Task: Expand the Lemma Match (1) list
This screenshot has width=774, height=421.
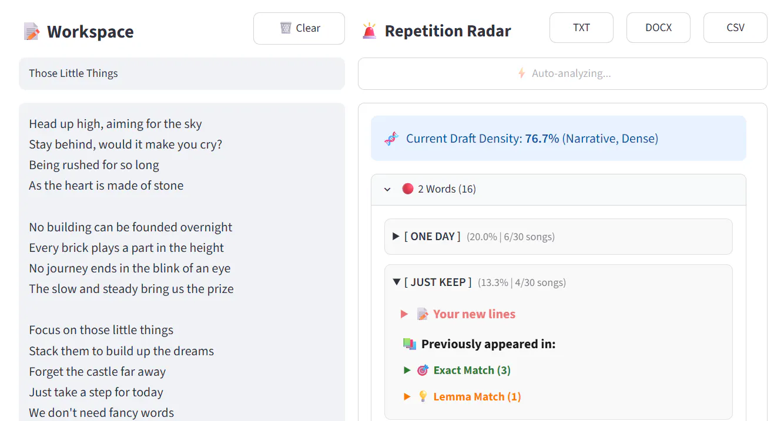Action: tap(462, 396)
